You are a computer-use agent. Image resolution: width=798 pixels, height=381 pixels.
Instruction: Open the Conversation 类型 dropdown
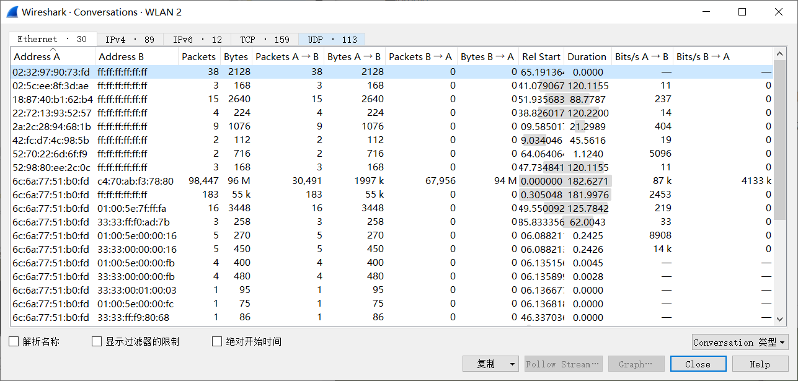tap(739, 343)
